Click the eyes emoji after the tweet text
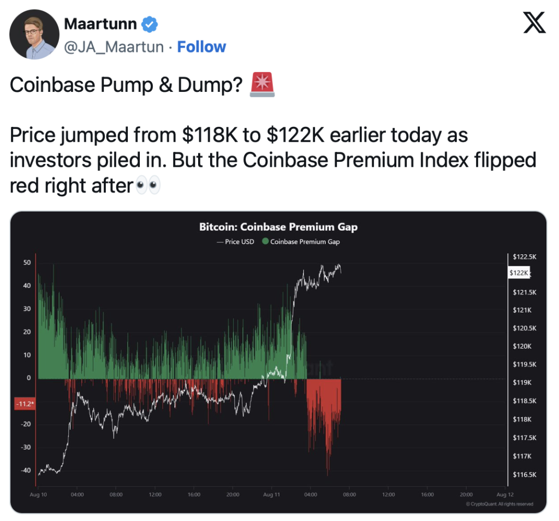The width and height of the screenshot is (559, 521). [x=148, y=185]
